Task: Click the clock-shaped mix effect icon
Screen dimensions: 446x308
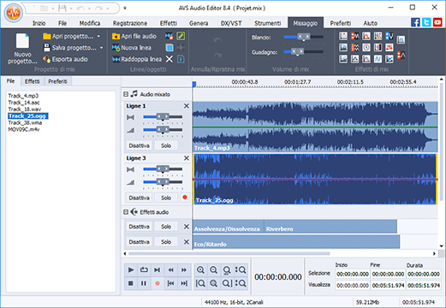Action: point(366,47)
